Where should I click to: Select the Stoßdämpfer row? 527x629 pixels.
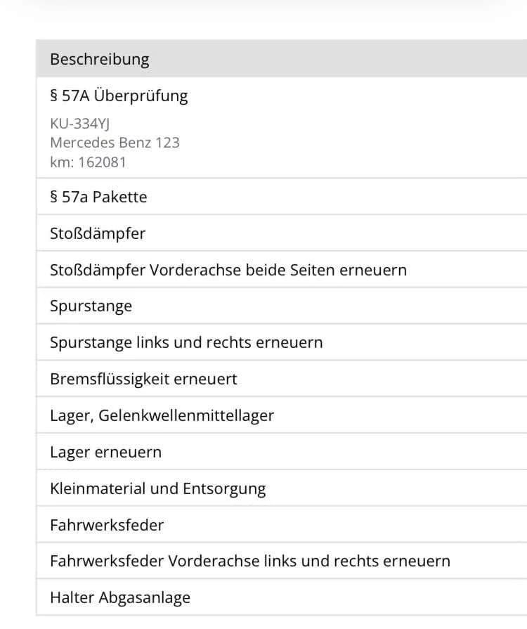click(x=282, y=233)
